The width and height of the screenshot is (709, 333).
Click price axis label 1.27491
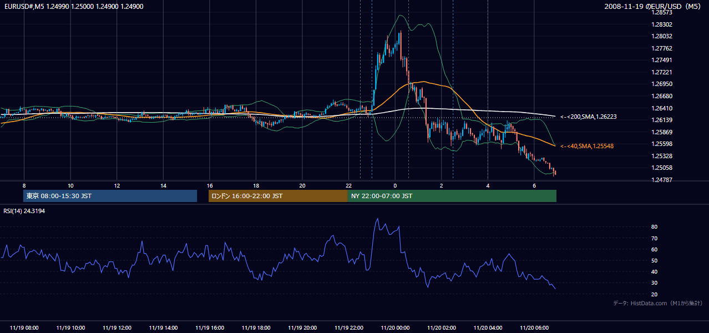663,60
